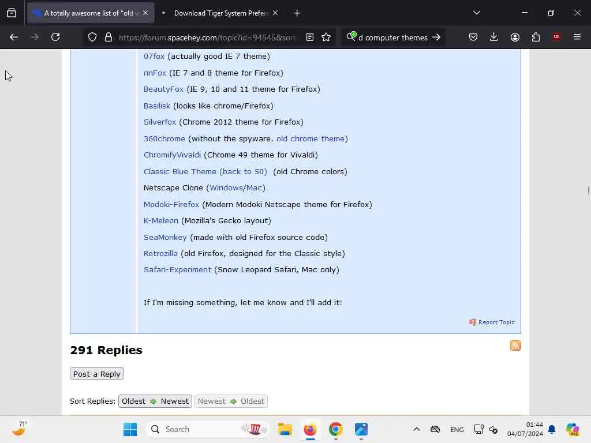
Task: Sort replies Oldest to Newest
Action: coord(155,401)
